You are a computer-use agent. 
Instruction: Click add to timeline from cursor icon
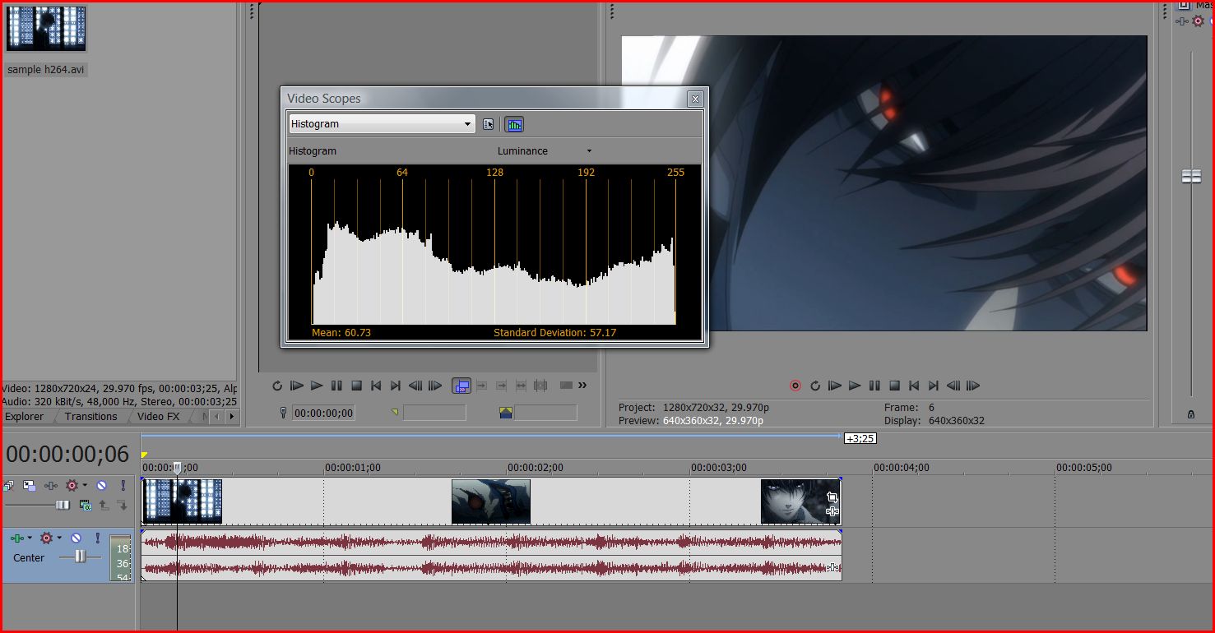(482, 386)
